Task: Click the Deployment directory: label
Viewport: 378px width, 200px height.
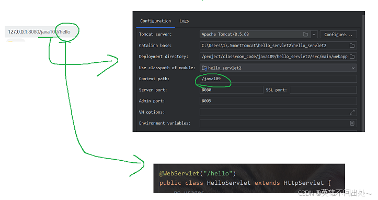Action: [164, 57]
